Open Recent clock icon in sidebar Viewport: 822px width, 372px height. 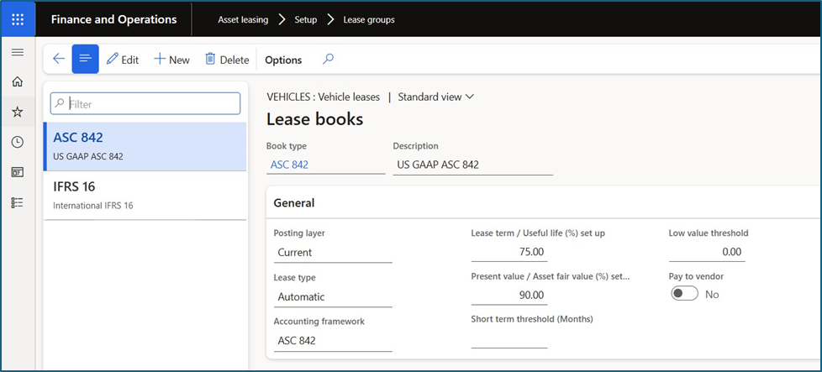point(17,142)
